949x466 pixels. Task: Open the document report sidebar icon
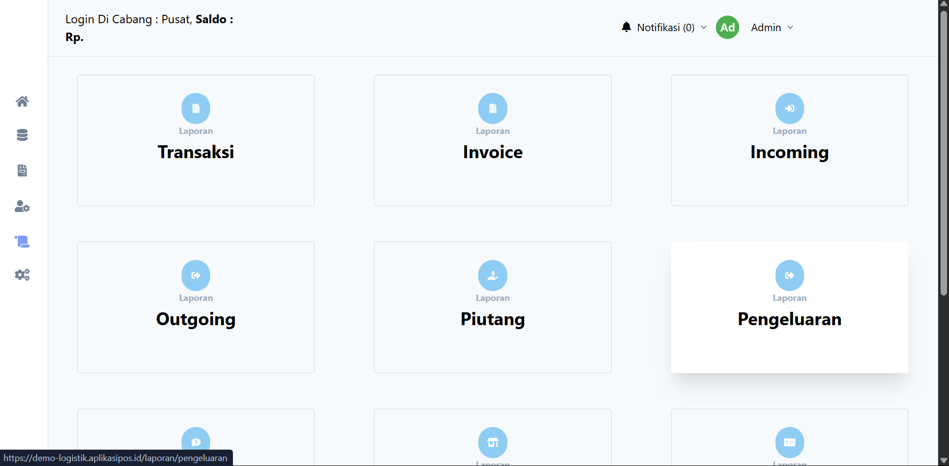22,170
